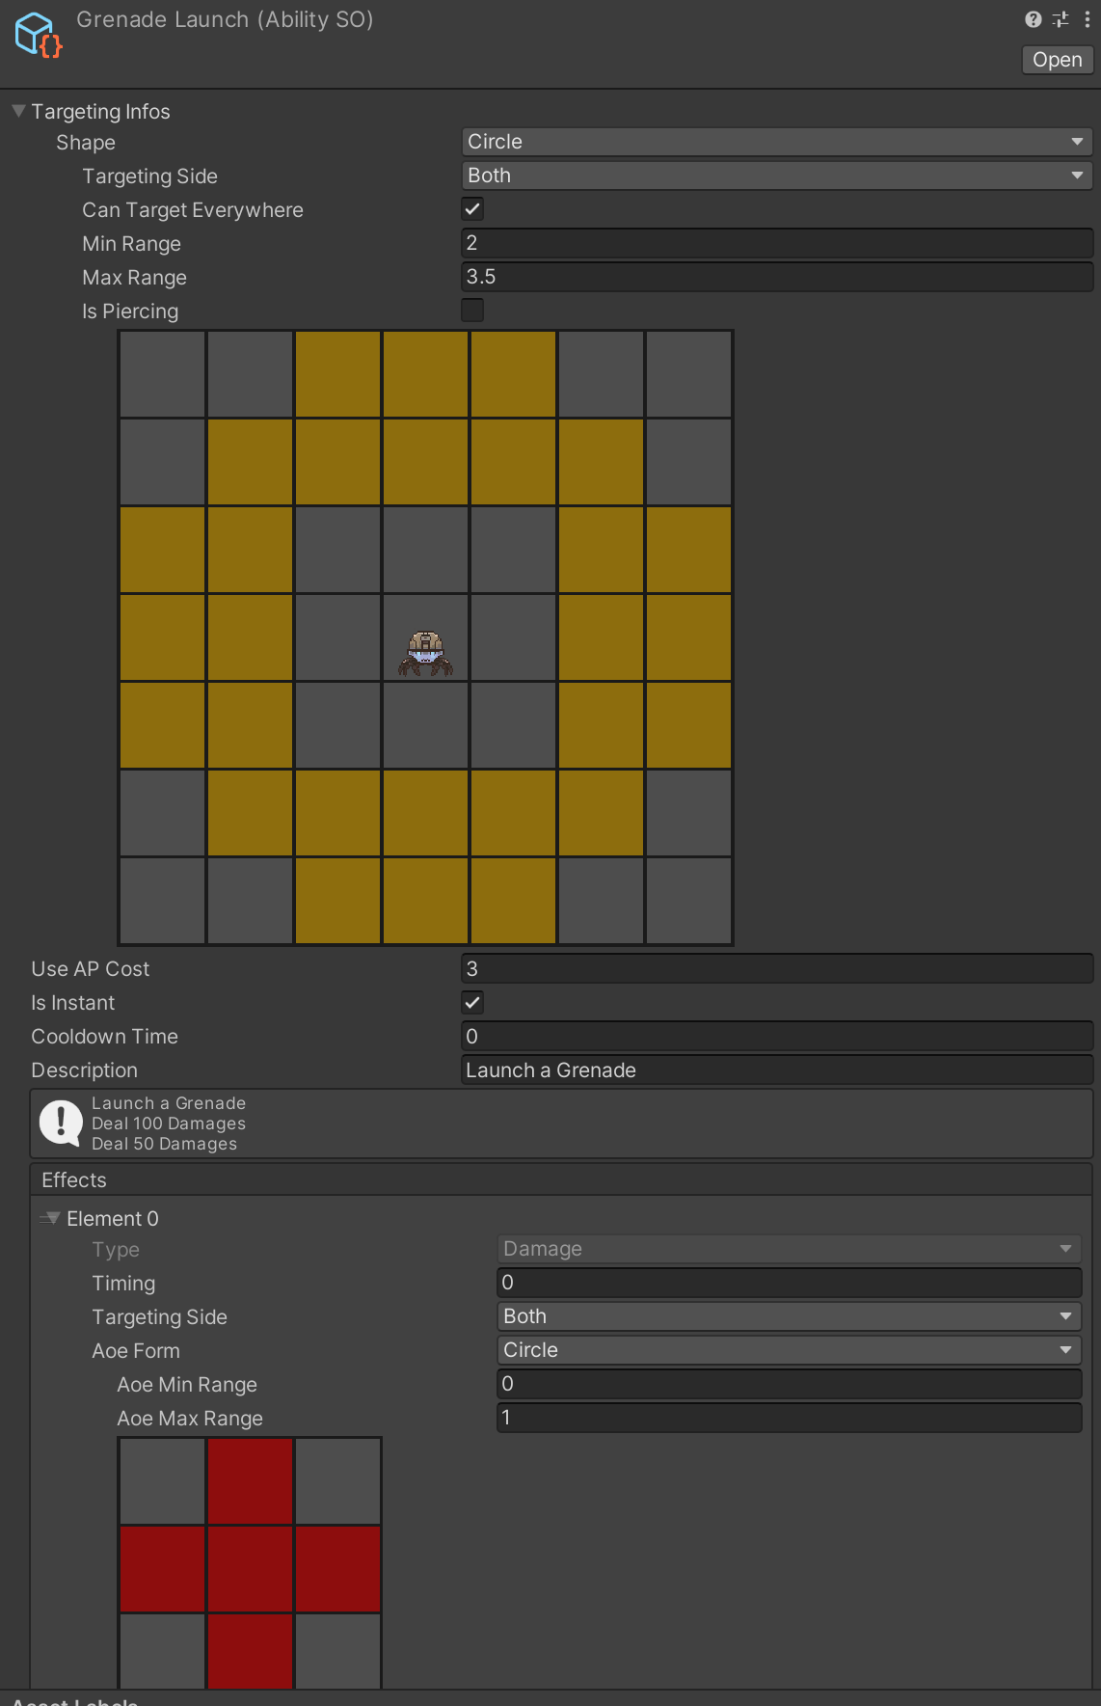Click the ScriptableObject asset cube icon
Screen dimensions: 1101x1706
point(38,35)
